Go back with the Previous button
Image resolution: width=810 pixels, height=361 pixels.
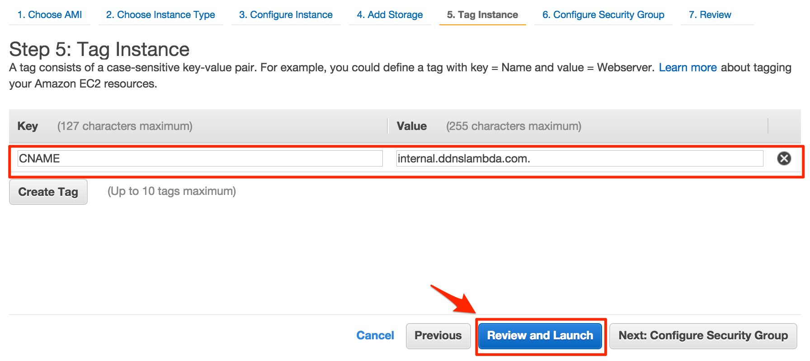pos(438,336)
